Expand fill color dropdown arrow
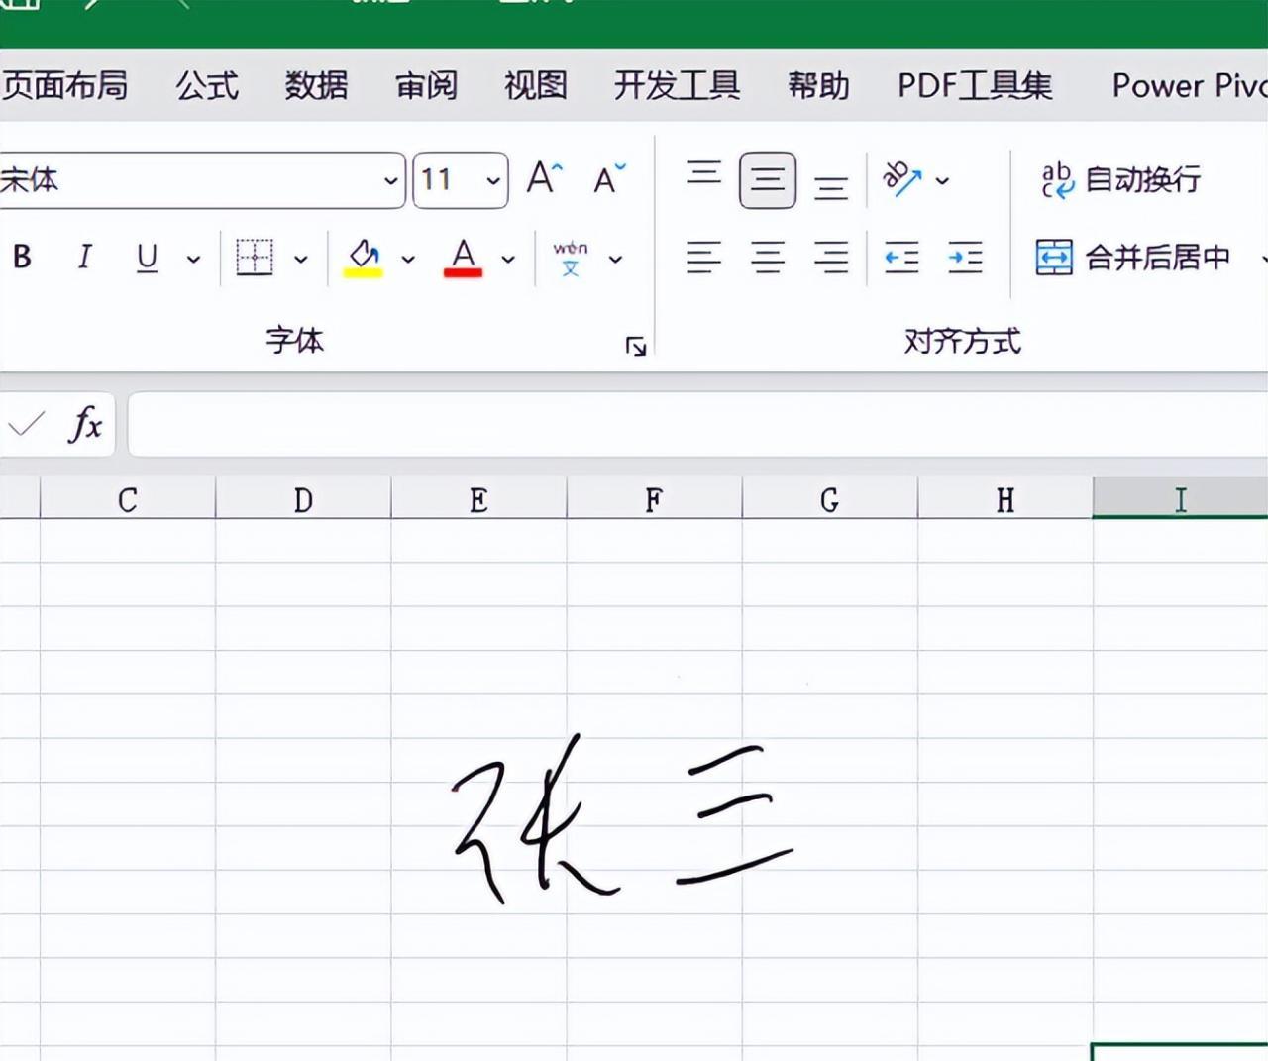This screenshot has width=1268, height=1061. [408, 260]
